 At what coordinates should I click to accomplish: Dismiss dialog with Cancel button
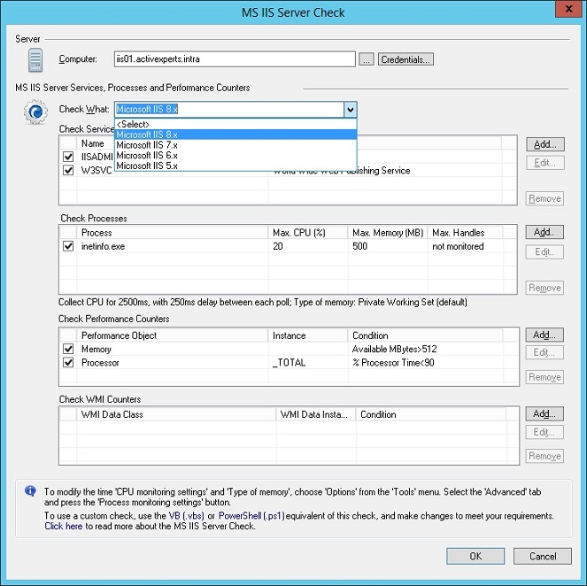point(543,556)
